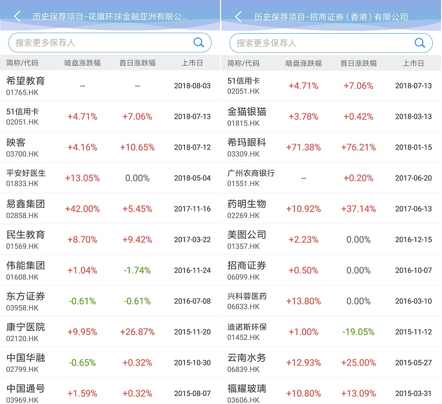Open 希望教育 01765.HK row
Screen dimensions: 442x404
(x=110, y=85)
